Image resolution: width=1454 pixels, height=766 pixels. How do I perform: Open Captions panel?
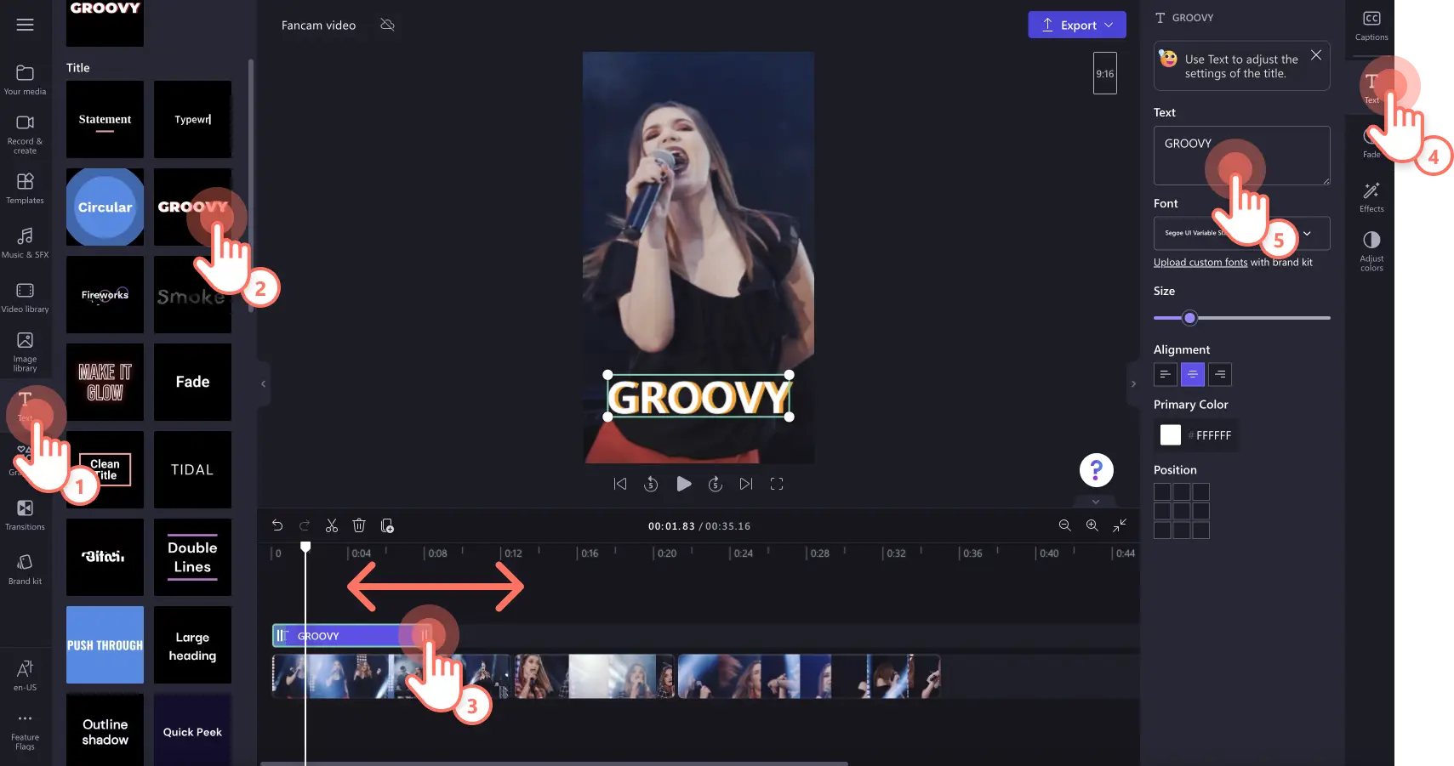[x=1371, y=26]
